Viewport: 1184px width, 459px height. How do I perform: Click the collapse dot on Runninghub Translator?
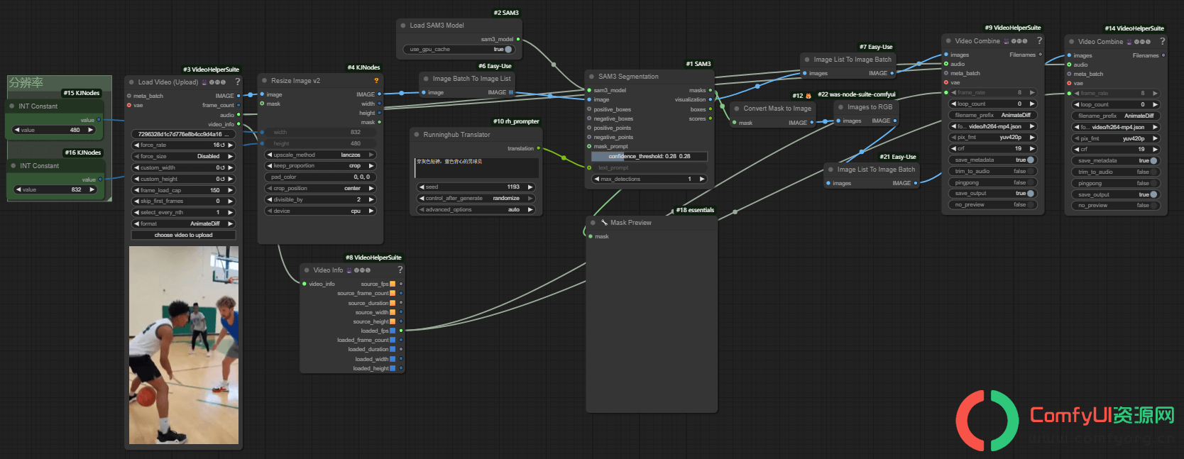click(417, 135)
